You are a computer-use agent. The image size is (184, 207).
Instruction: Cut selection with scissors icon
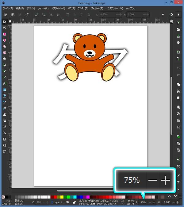pyautogui.click(x=178, y=91)
